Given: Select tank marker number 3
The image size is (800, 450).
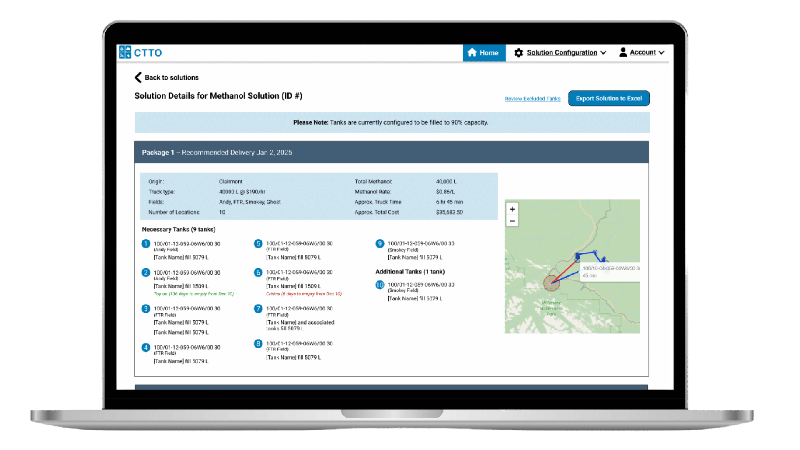Looking at the screenshot, I should point(145,309).
